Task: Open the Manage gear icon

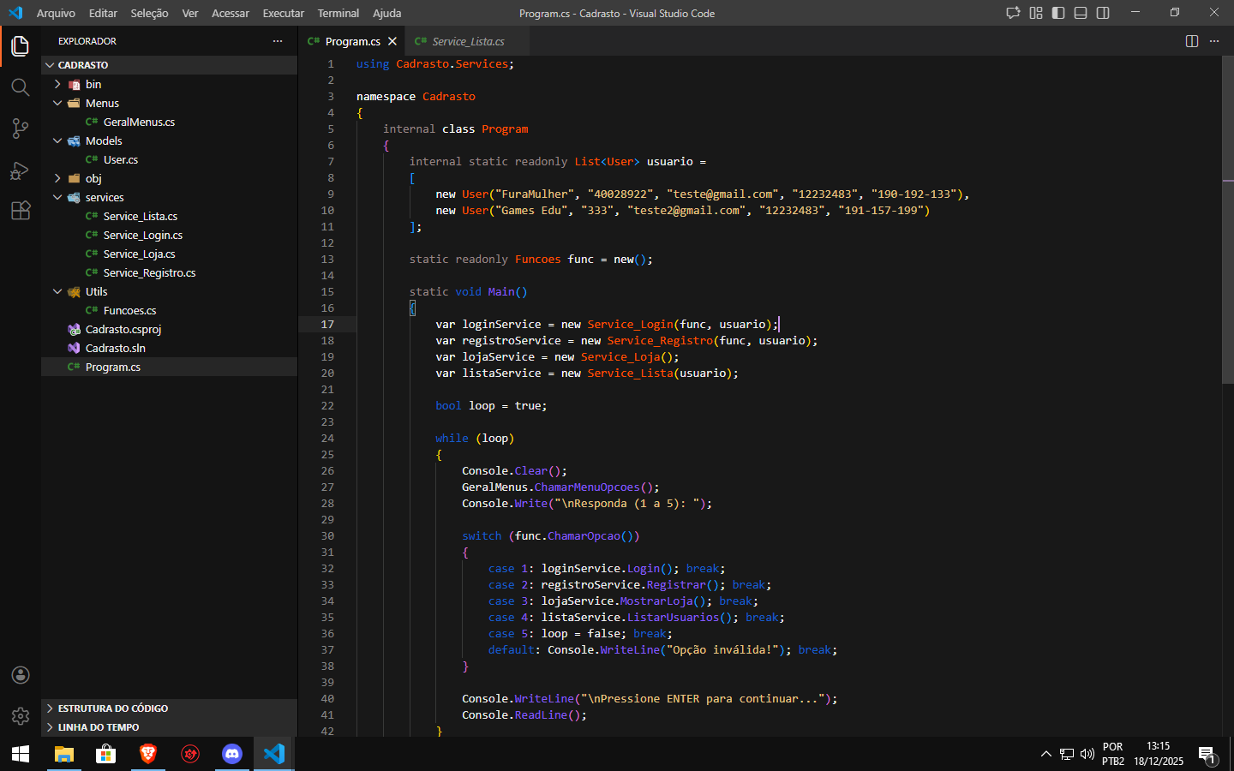Action: 21,716
